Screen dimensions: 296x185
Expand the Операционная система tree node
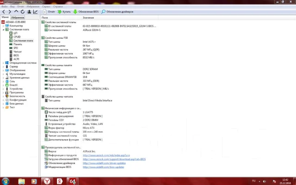(x=3, y=63)
